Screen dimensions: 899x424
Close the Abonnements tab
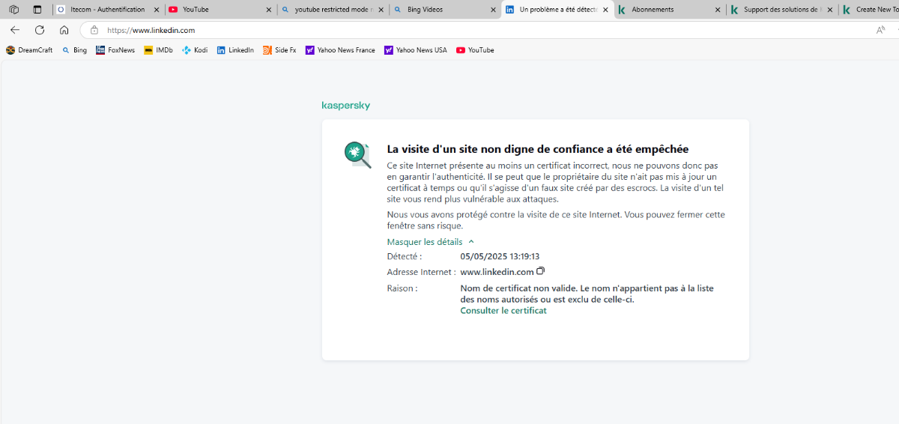[x=718, y=10]
